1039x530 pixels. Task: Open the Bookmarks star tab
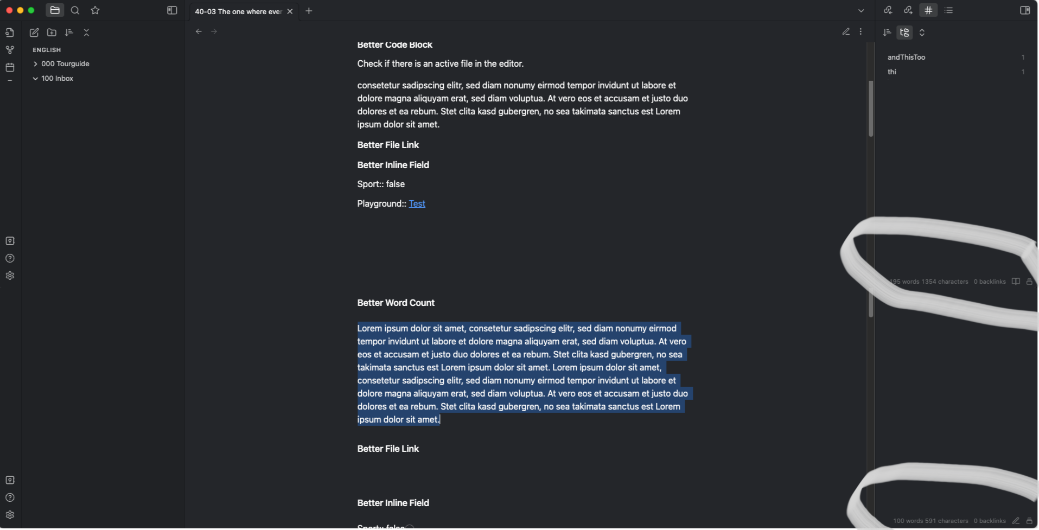[x=95, y=10]
